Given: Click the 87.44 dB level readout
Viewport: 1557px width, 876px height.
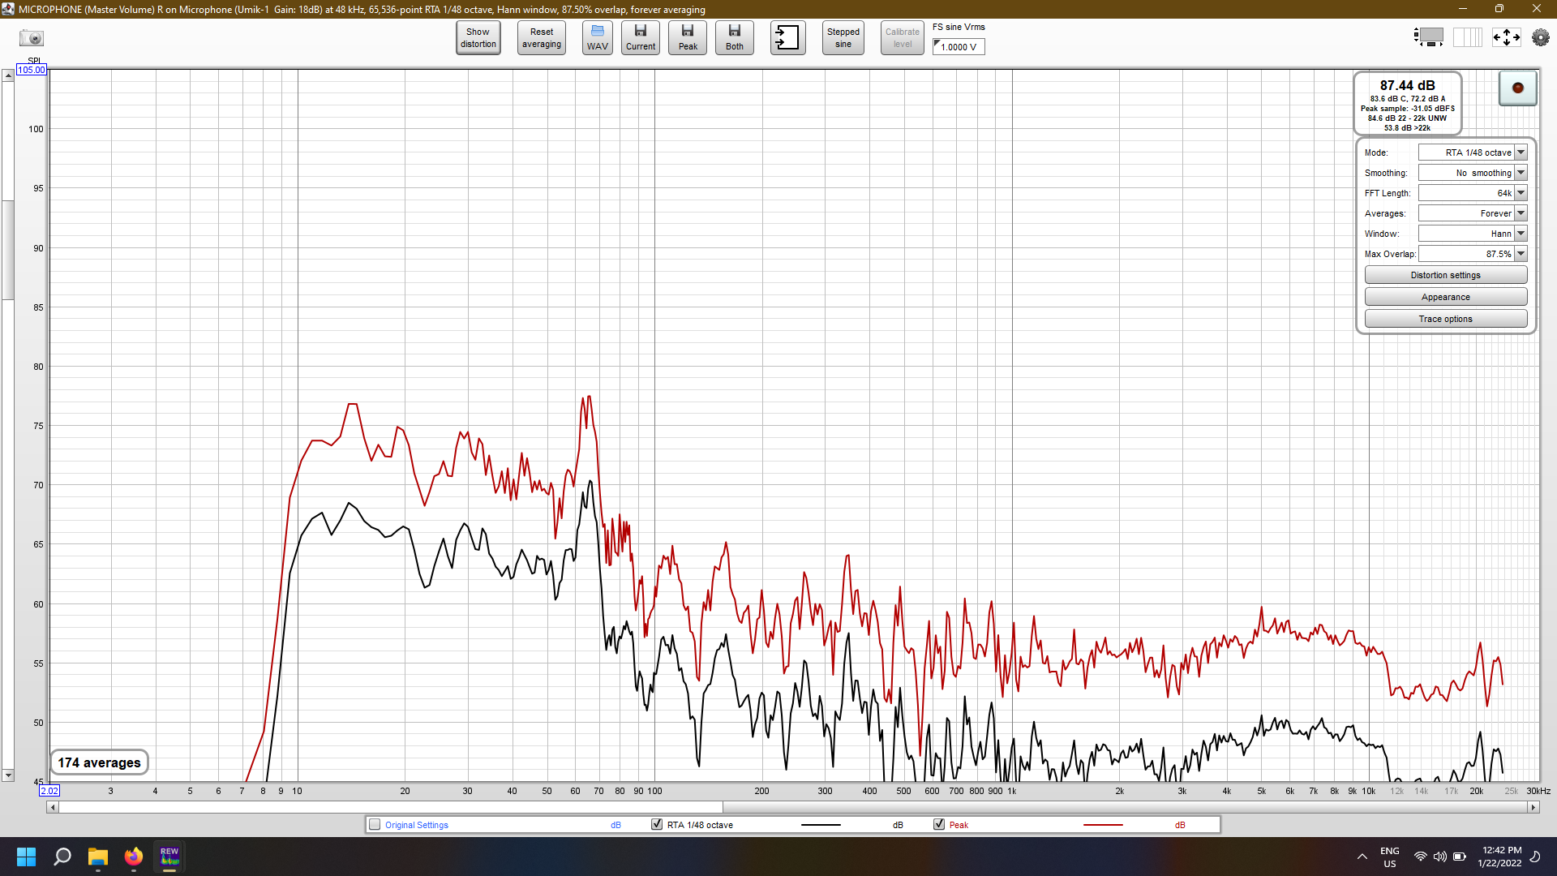Looking at the screenshot, I should click(1408, 85).
